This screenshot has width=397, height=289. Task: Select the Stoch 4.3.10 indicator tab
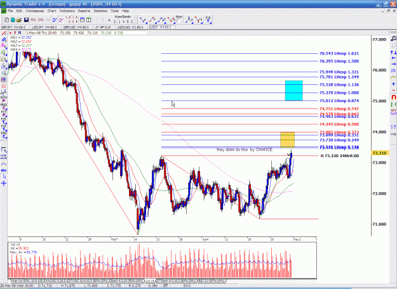pos(126,281)
